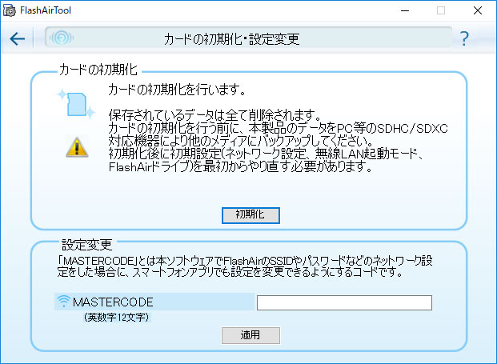This screenshot has width=497, height=364.
Task: Click the 適用 button
Action: click(x=251, y=335)
